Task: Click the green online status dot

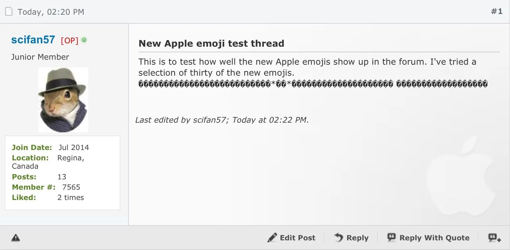Action: [x=84, y=40]
